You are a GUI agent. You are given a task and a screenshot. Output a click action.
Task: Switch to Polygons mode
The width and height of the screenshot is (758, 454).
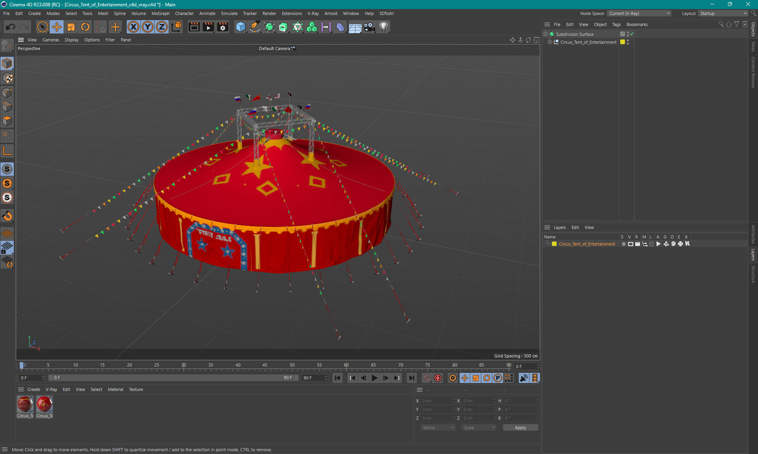[7, 121]
